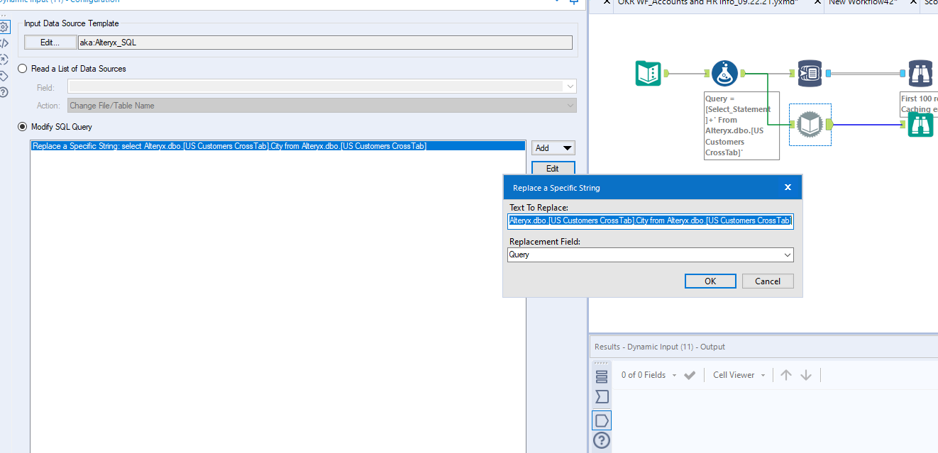
Task: Click the Edit button for the Input Data Source Template
Action: (50, 42)
